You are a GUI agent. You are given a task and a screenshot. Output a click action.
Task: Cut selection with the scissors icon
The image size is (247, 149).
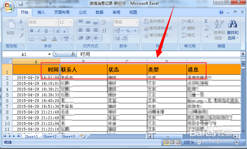(x=21, y=21)
